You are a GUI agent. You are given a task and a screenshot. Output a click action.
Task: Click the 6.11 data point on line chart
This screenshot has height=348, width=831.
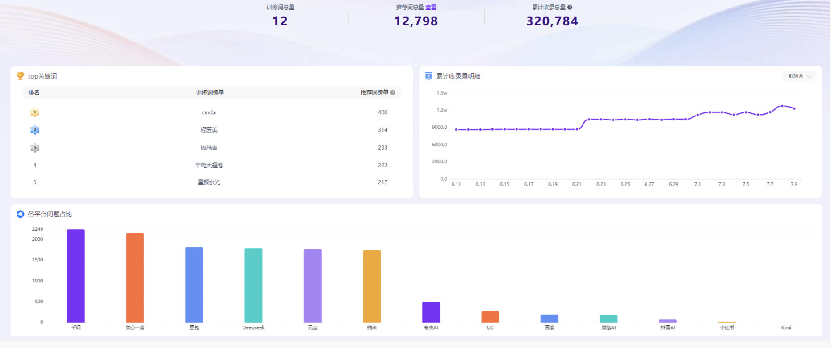[456, 130]
